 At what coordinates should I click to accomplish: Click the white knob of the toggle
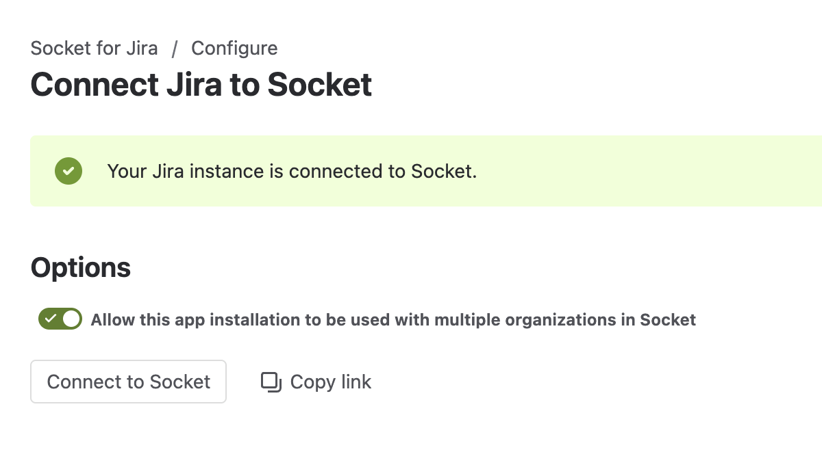pyautogui.click(x=71, y=319)
